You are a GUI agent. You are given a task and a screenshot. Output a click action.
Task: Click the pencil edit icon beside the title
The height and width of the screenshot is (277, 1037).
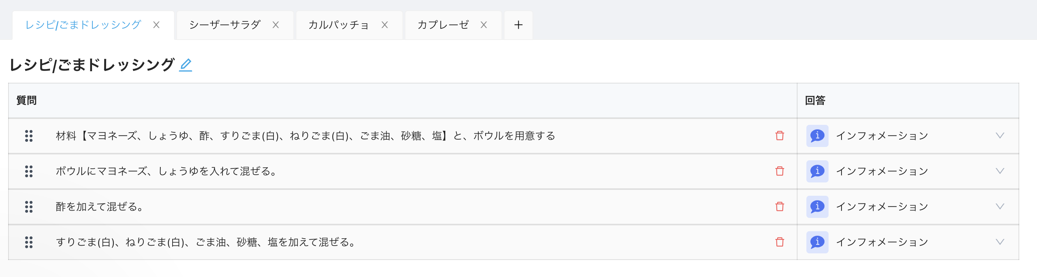186,65
